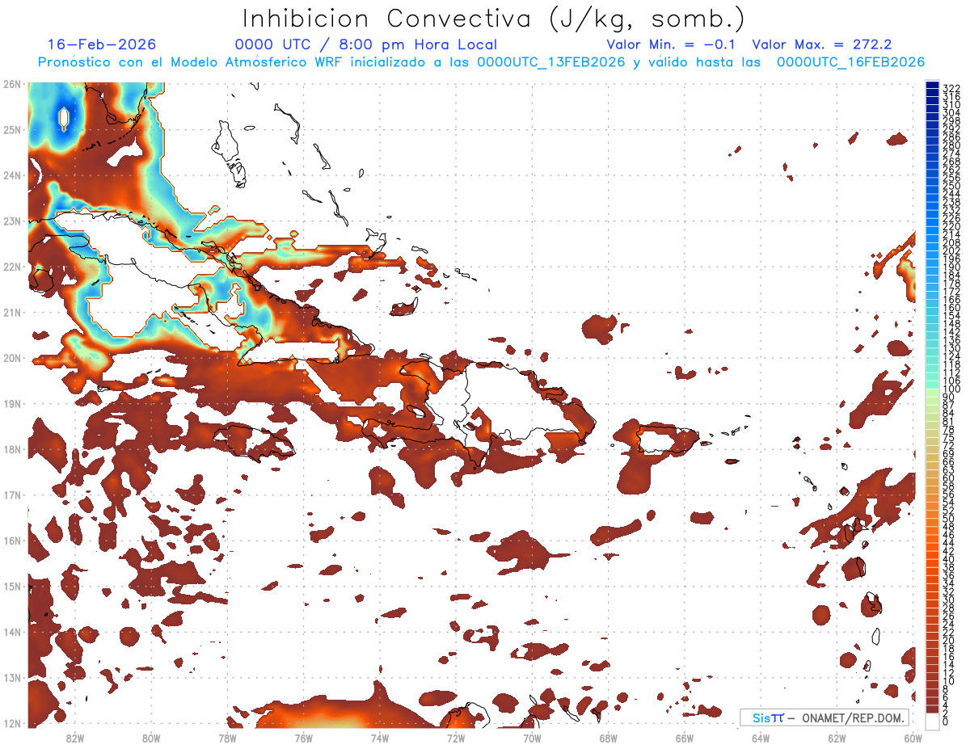
Task: Click the colorbar label '322'
Action: 951,88
